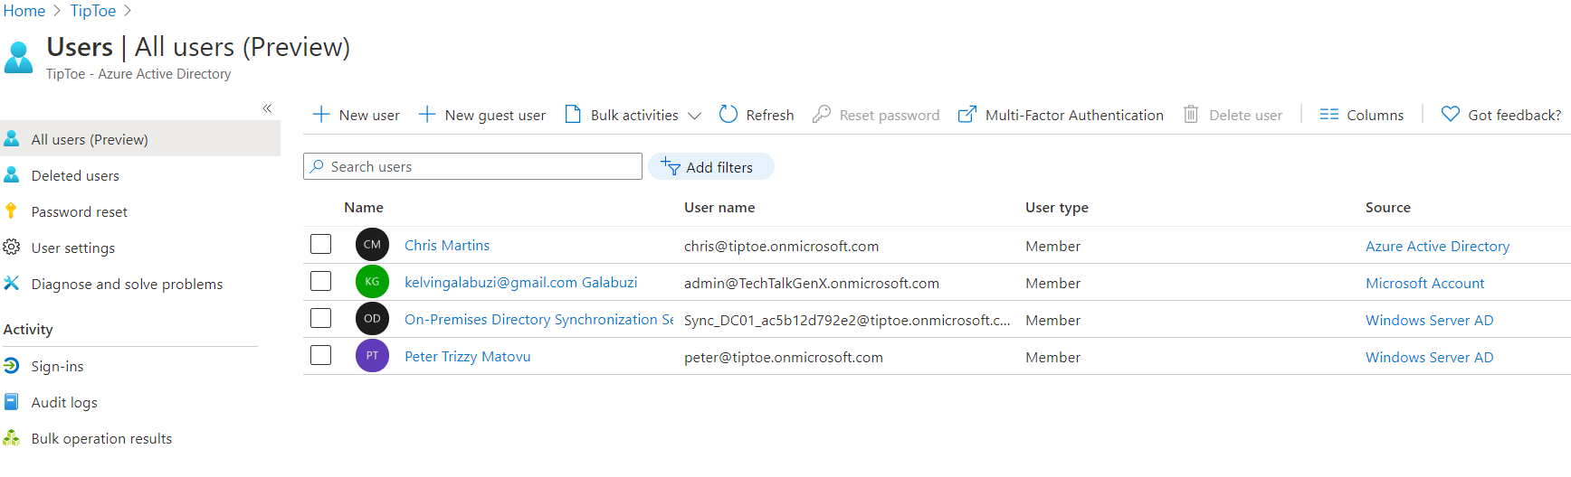Click the Sign-ins arrow icon
This screenshot has width=1571, height=477.
12,365
